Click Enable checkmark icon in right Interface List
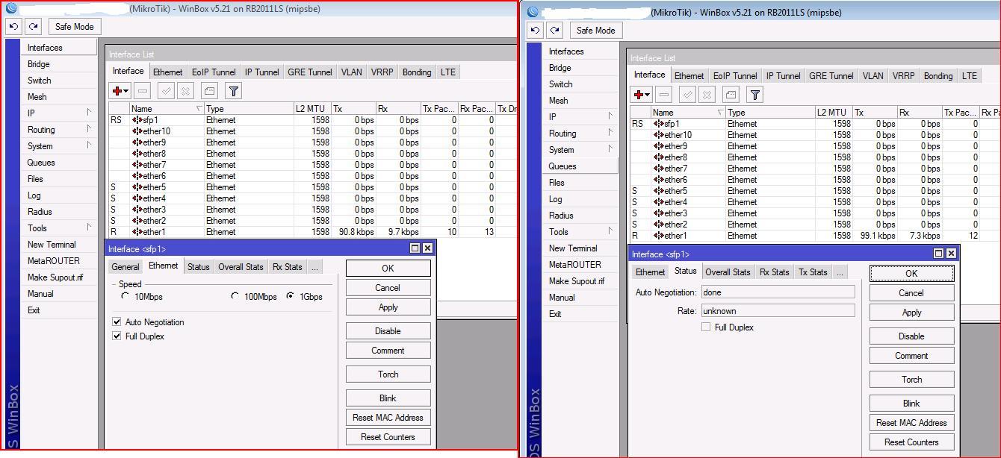Viewport: 1001px width, 458px height. click(687, 95)
